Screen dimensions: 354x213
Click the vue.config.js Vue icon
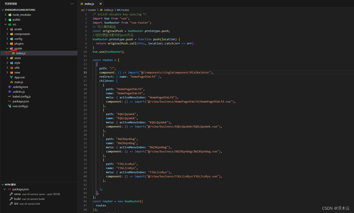click(x=10, y=106)
